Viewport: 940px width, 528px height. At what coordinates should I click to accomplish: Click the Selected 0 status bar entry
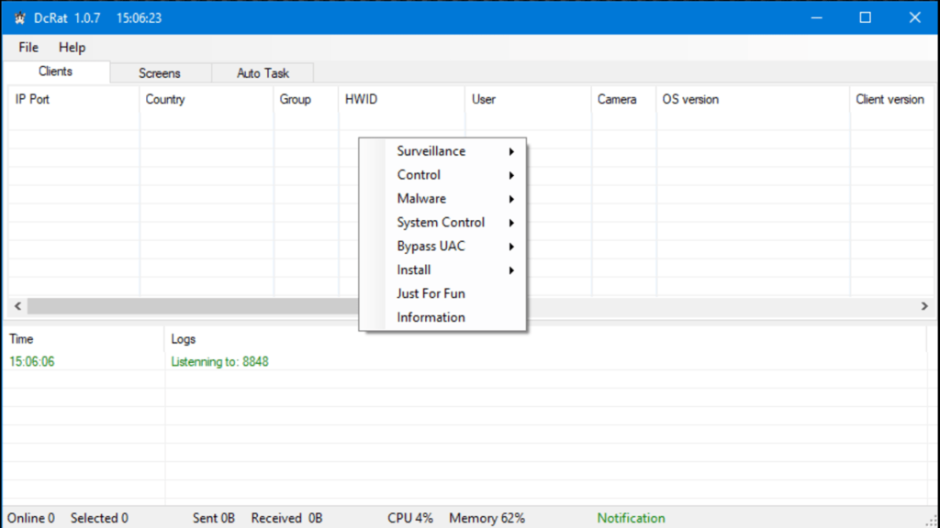tap(99, 518)
